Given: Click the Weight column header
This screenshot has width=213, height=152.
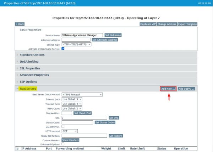Looking at the screenshot, I should point(106,148).
